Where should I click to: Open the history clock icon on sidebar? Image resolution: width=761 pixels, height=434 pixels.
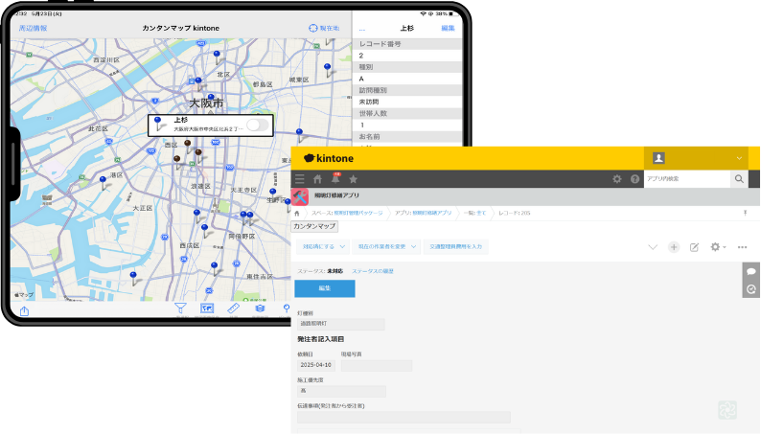click(x=751, y=289)
